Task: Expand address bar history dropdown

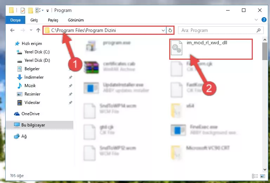Action: click(163, 31)
